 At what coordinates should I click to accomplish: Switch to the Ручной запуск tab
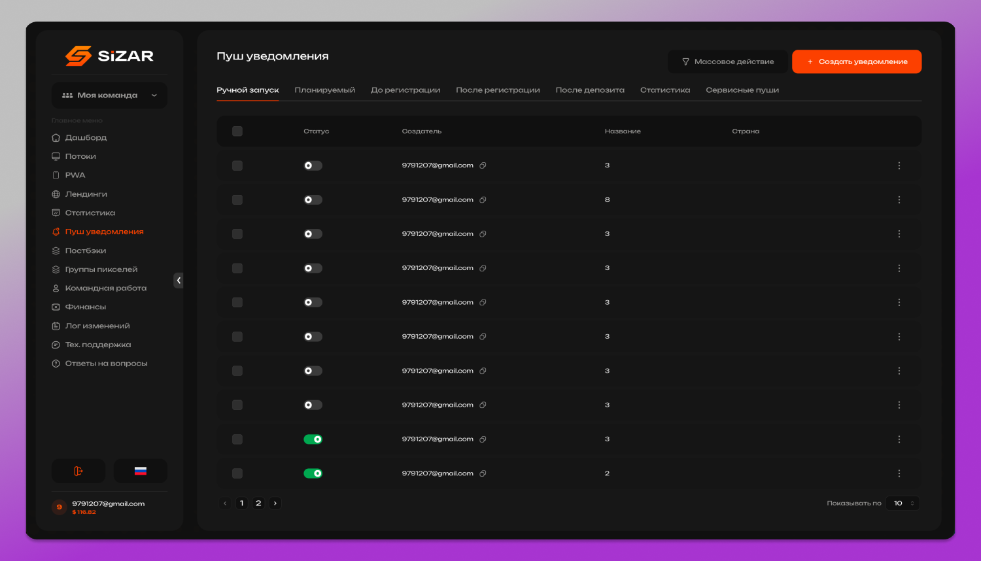(x=248, y=90)
